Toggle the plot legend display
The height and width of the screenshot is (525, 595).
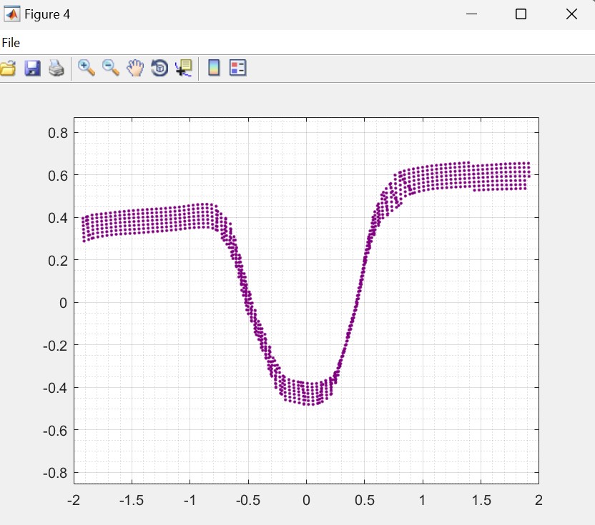(x=237, y=68)
